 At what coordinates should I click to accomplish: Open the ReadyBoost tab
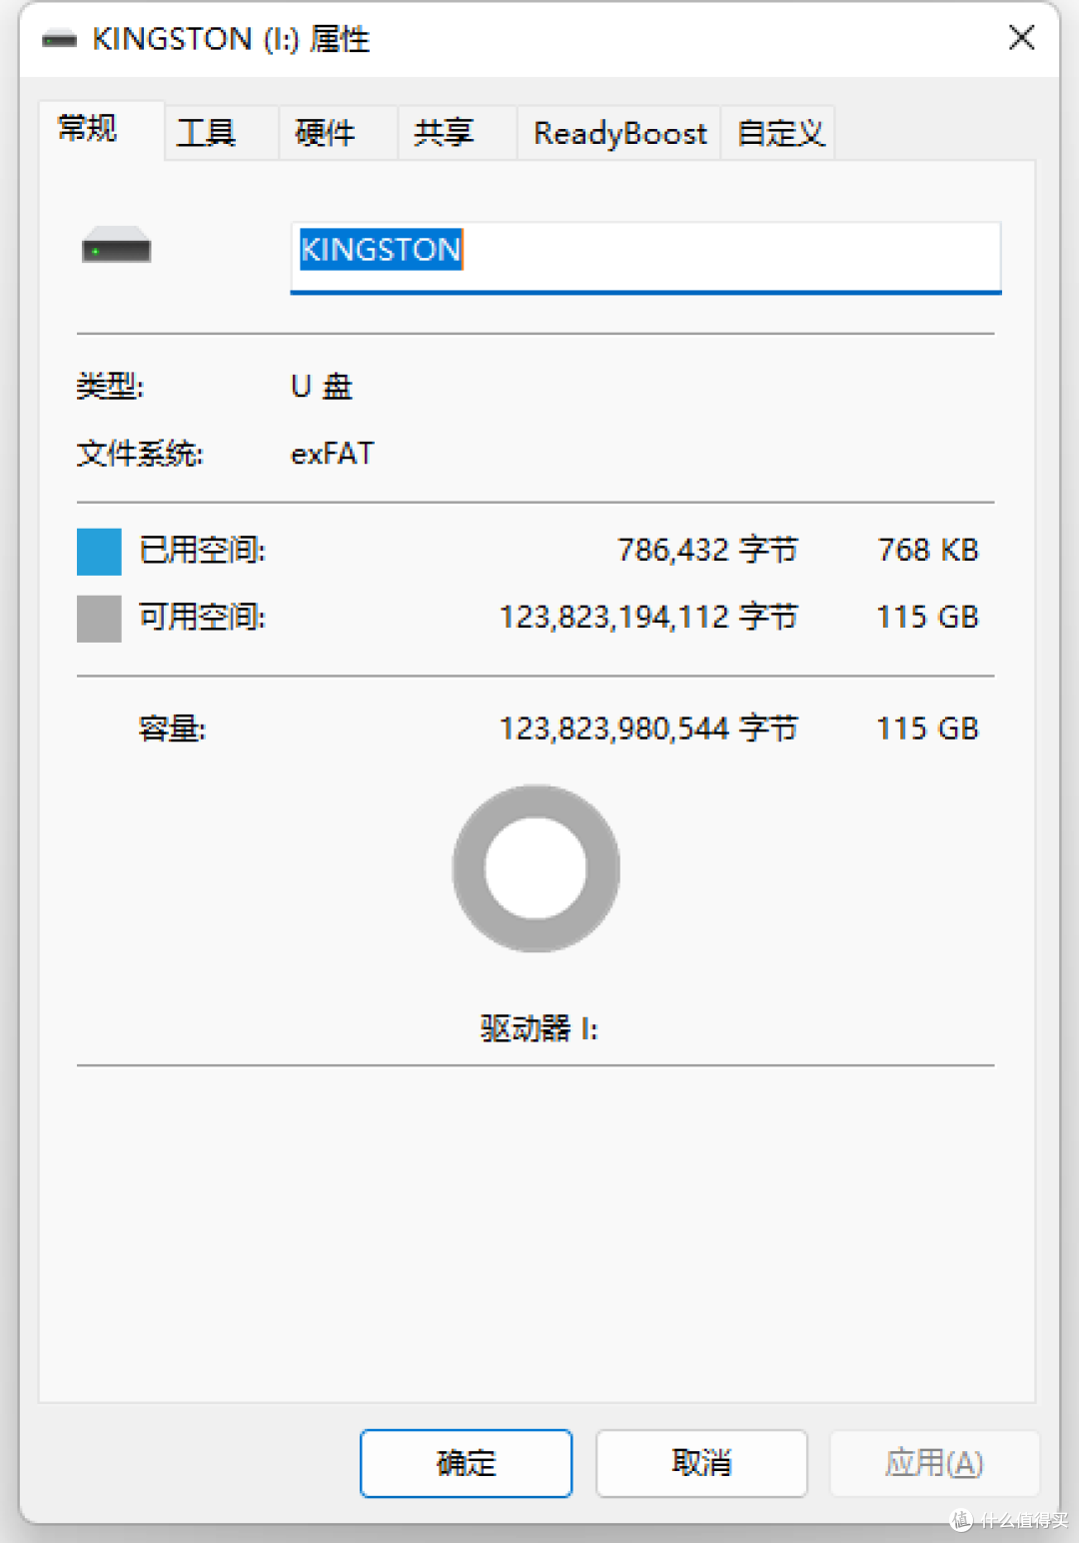pos(619,131)
